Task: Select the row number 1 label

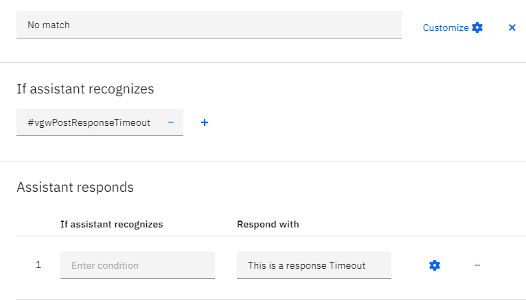Action: [x=38, y=265]
